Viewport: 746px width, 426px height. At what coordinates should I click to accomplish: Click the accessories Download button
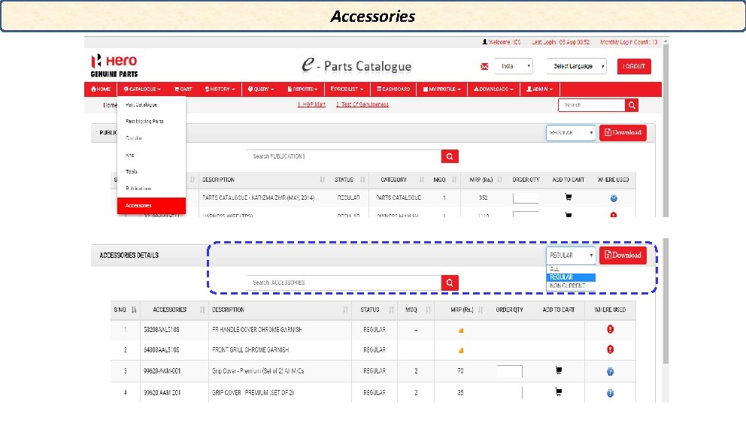click(x=623, y=255)
